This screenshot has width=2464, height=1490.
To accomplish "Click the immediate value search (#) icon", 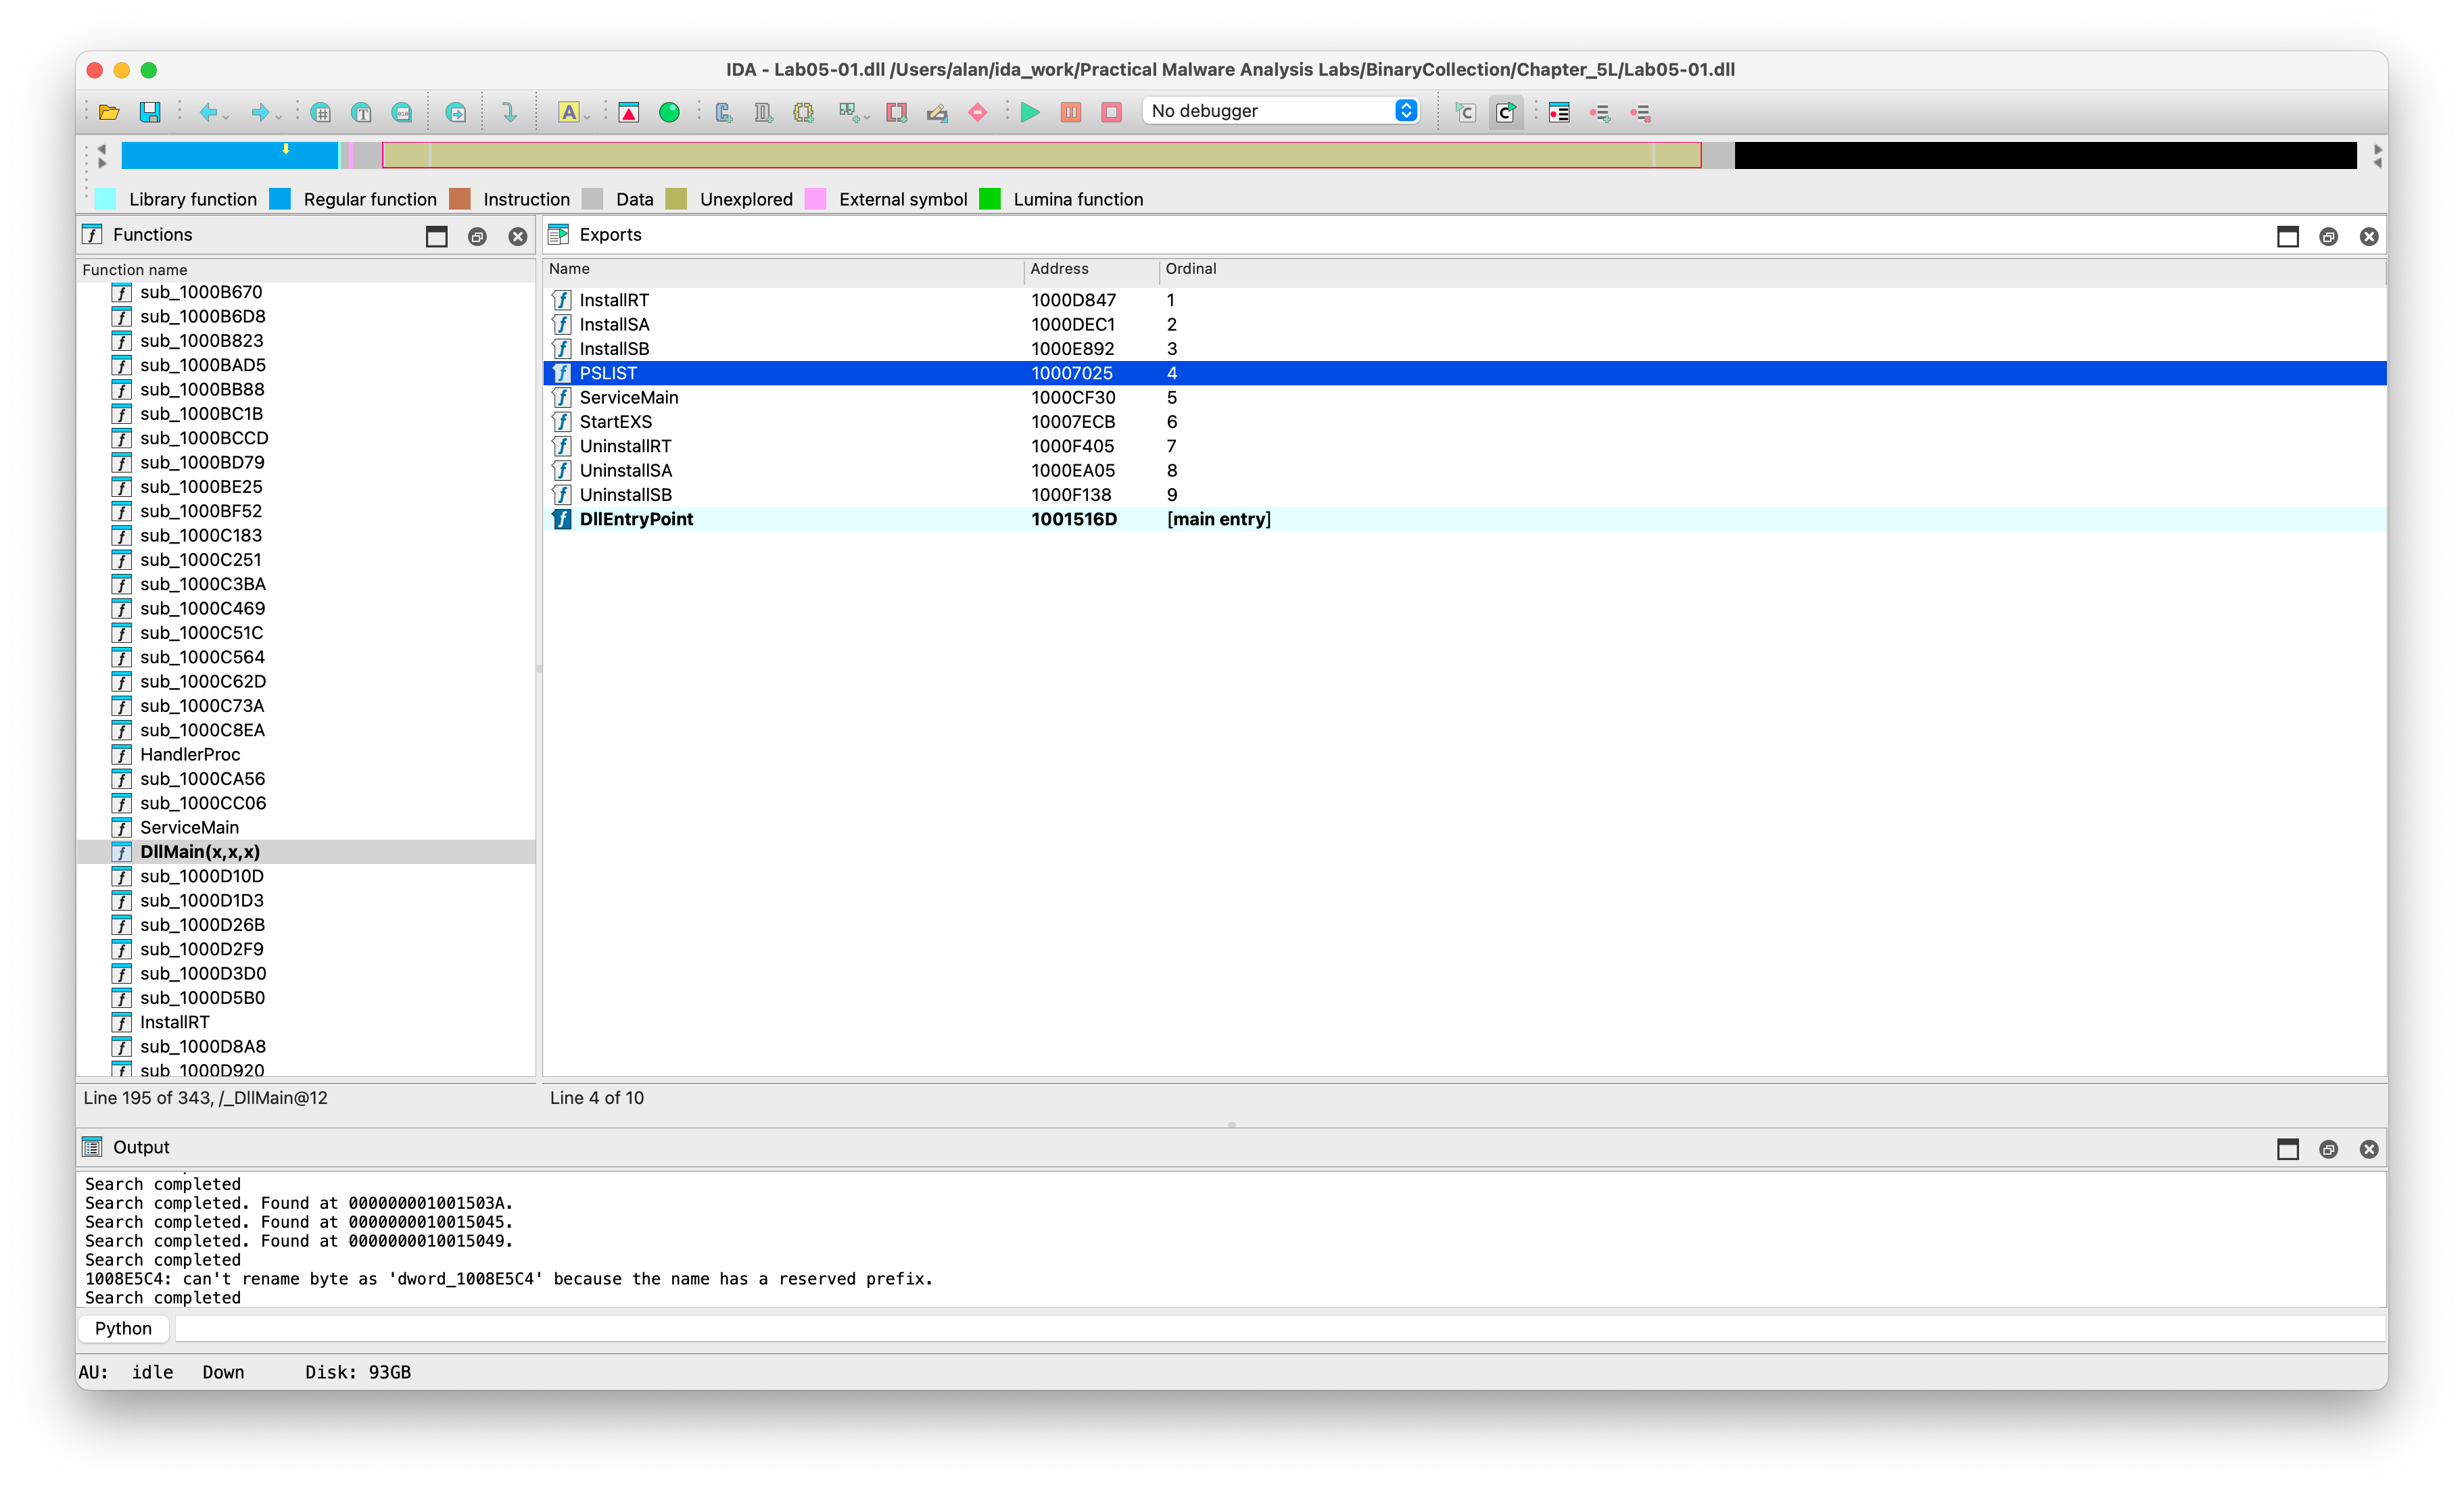I will [321, 112].
